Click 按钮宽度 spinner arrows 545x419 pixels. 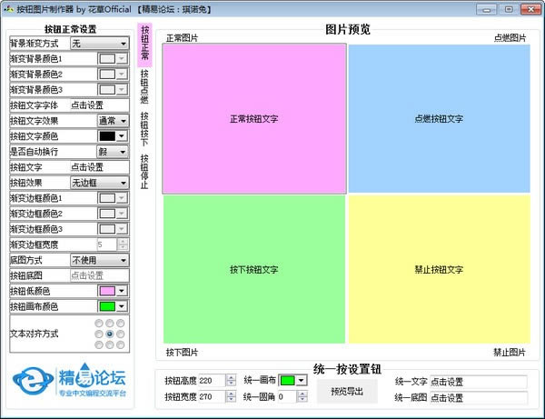(231, 396)
